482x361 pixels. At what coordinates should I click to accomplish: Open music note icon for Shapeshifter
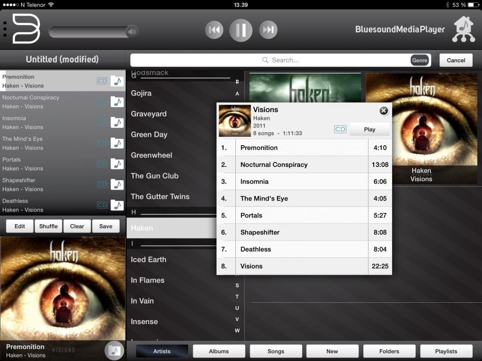pos(117,185)
